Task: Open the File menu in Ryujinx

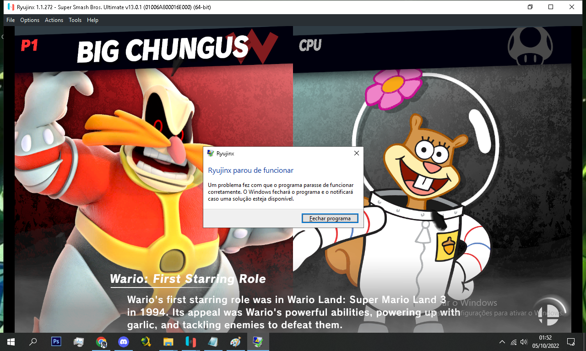Action: pyautogui.click(x=11, y=20)
